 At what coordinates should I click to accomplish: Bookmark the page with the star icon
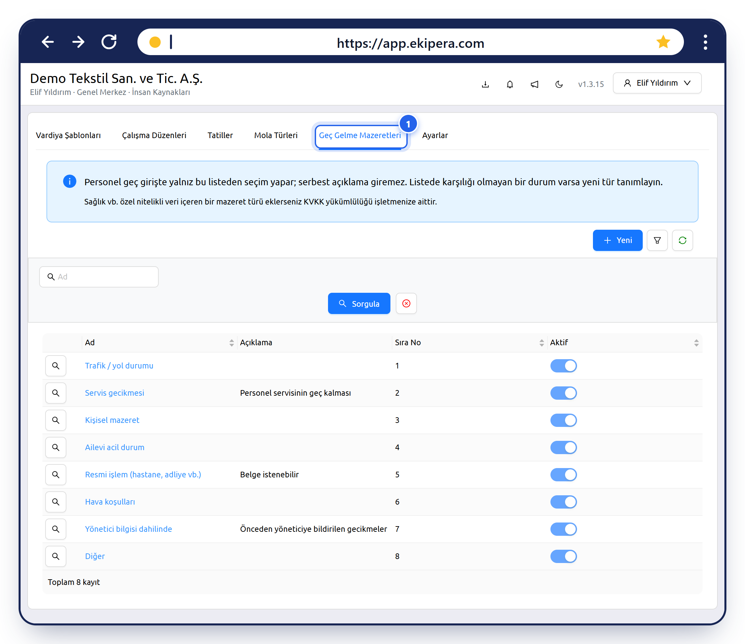click(x=663, y=42)
